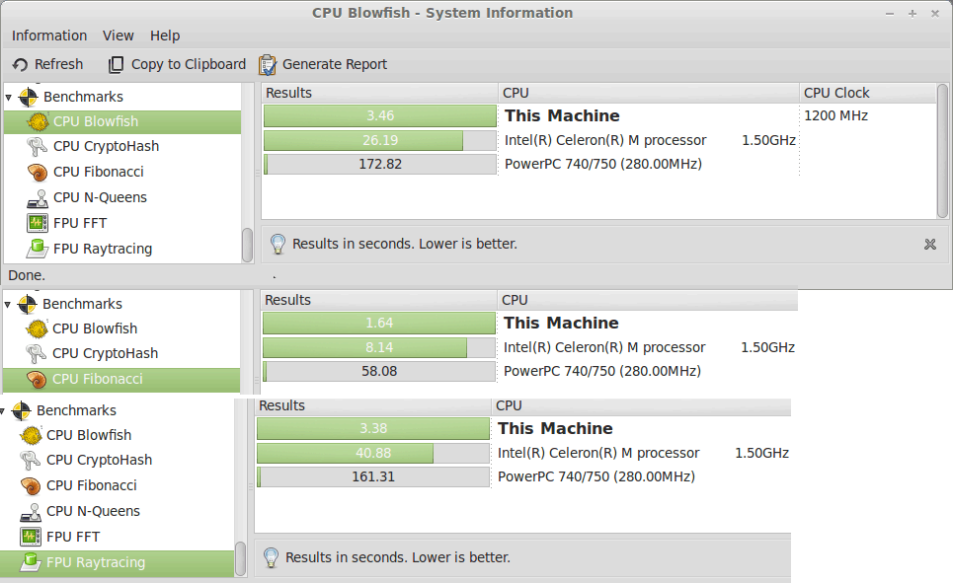The height and width of the screenshot is (583, 953).
Task: Click the Generate Report clipboard icon
Action: coord(267,64)
